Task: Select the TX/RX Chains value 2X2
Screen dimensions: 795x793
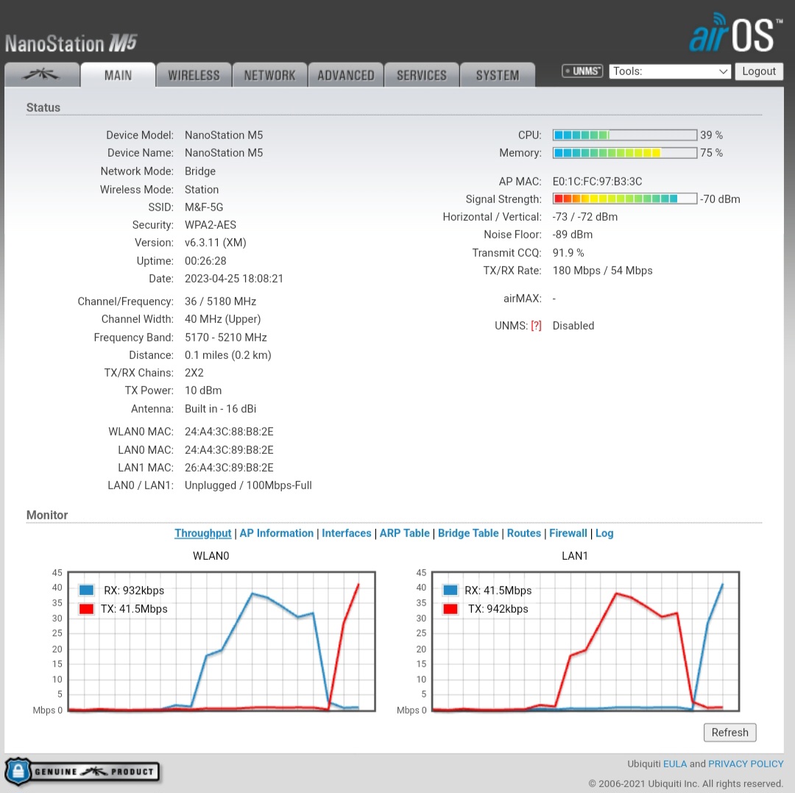Action: click(x=194, y=373)
